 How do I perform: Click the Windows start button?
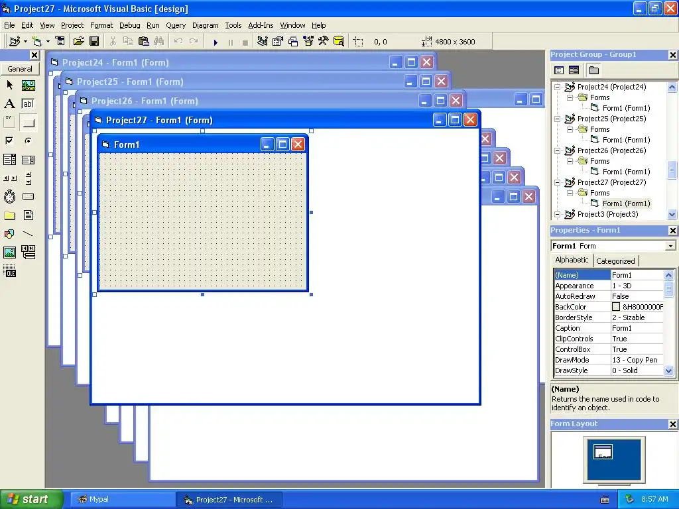(31, 499)
